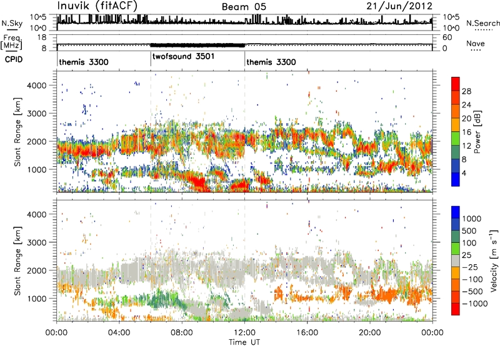
Task: Click the 'Time UT' axis title
Action: click(244, 342)
